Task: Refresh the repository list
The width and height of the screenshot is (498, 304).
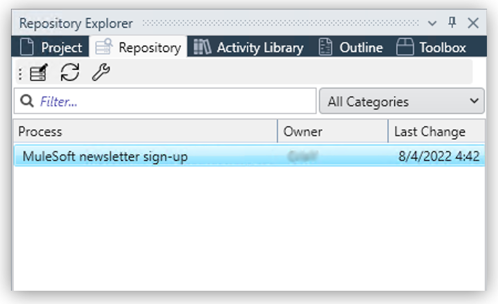Action: tap(70, 72)
